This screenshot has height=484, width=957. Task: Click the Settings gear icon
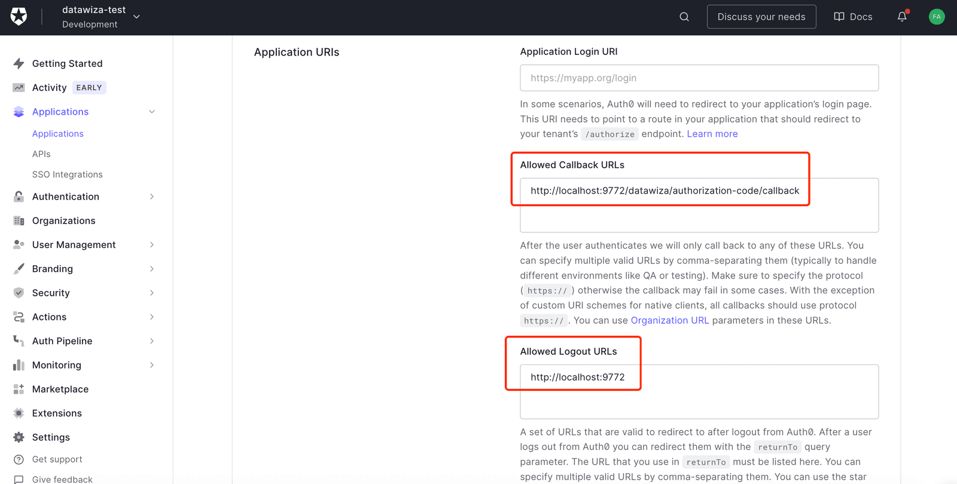[19, 437]
